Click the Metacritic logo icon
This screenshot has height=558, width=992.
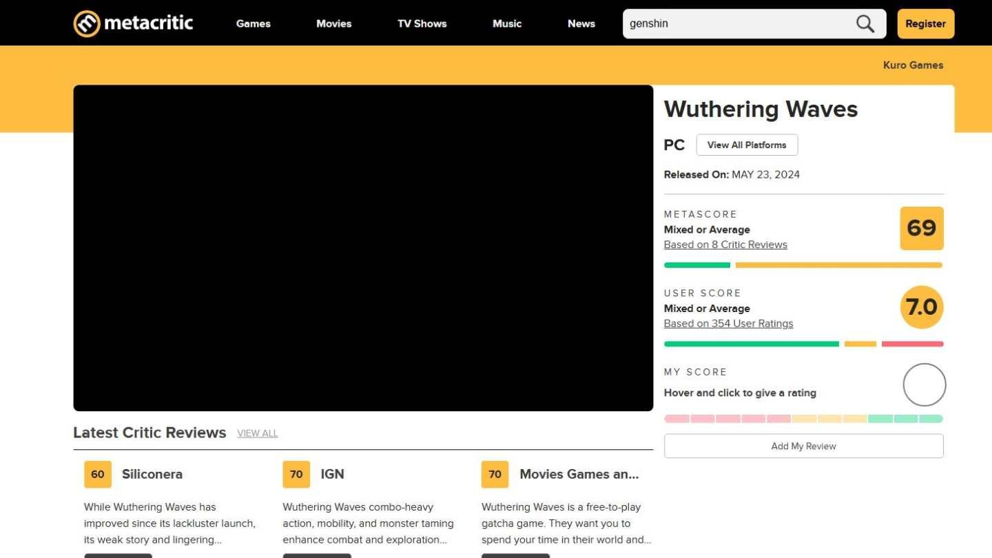(x=87, y=23)
